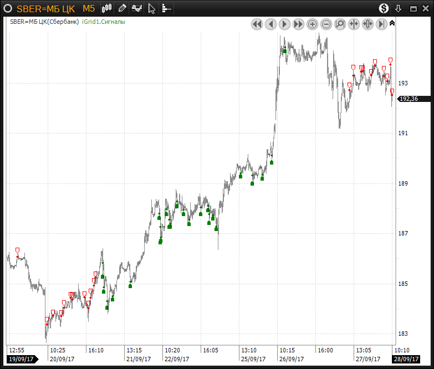The height and width of the screenshot is (369, 434).
Task: Zoom in using the plus button
Action: click(313, 24)
